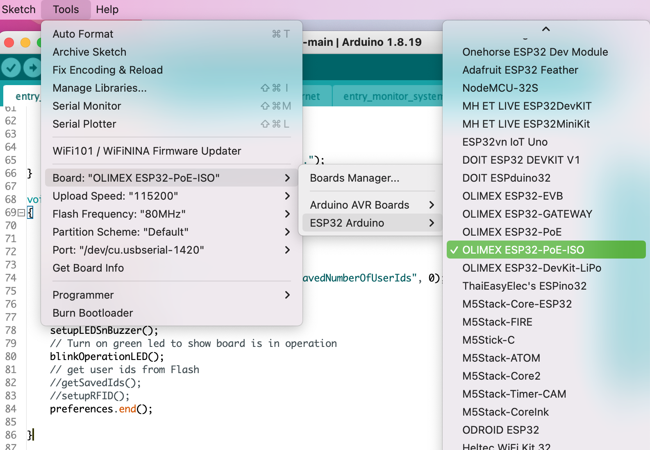The width and height of the screenshot is (650, 450).
Task: Select the OLIMEX ESP32-PoE board
Action: (546, 232)
